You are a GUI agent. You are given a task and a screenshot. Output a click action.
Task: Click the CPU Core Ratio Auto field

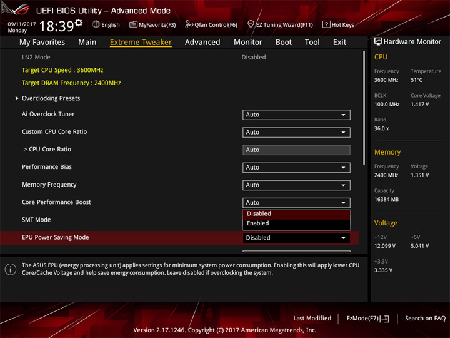click(296, 150)
